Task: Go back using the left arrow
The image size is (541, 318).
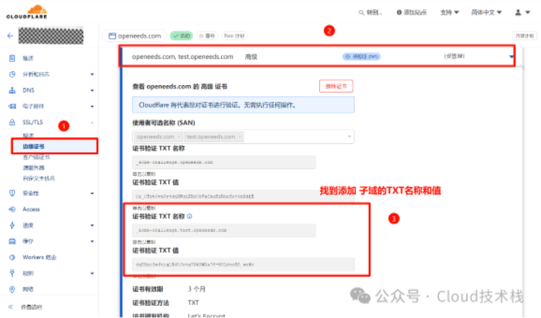Action: [x=11, y=36]
